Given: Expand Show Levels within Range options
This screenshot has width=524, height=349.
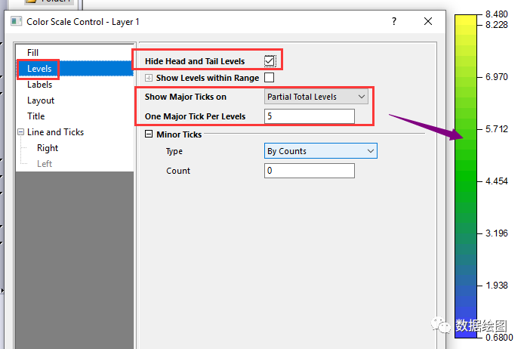Looking at the screenshot, I should tap(149, 78).
